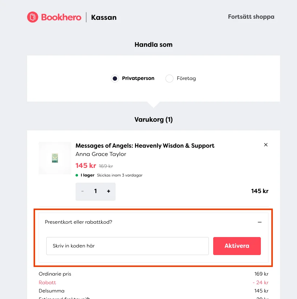Screen dimensions: 297x299
Task: Focus the Skriv in koden här field
Action: pyautogui.click(x=127, y=246)
